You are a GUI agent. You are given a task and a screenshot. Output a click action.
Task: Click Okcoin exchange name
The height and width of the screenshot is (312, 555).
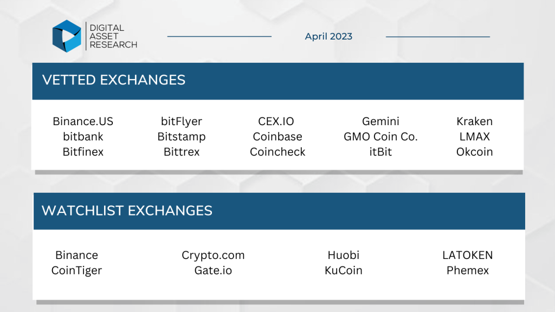coord(474,152)
